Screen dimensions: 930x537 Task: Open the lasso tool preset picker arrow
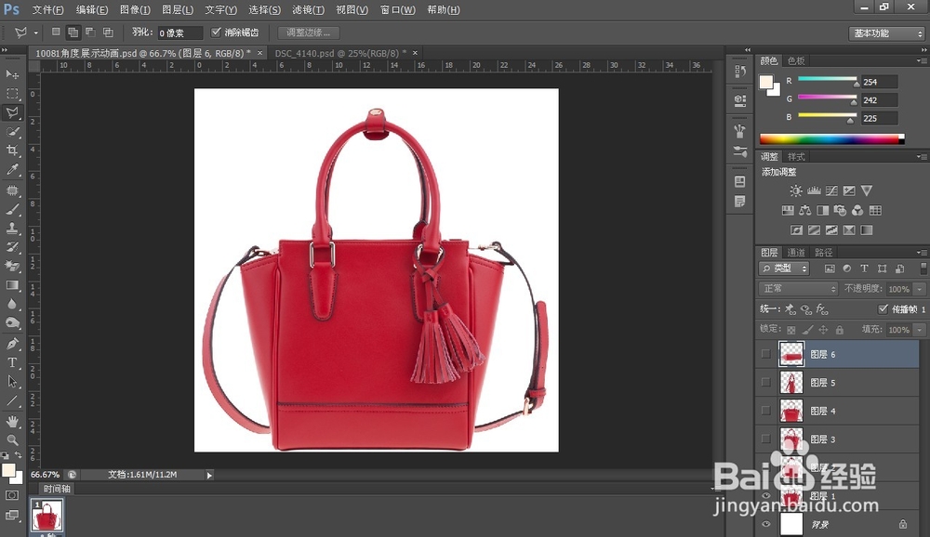(x=35, y=33)
